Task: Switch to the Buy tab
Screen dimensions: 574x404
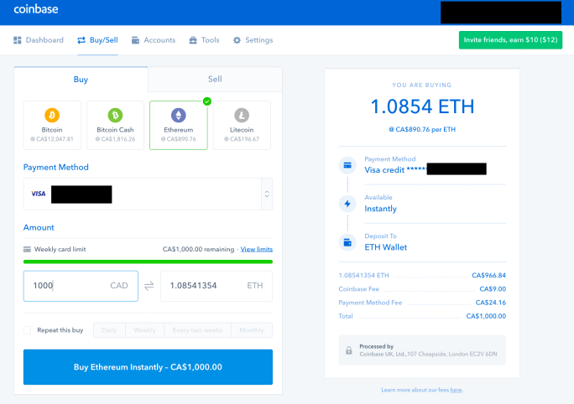Action: (x=81, y=80)
